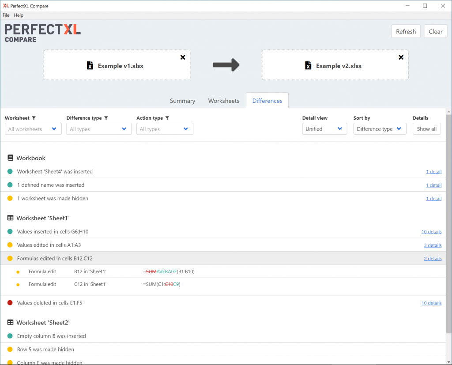
Task: Open the Help menu
Action: point(19,15)
